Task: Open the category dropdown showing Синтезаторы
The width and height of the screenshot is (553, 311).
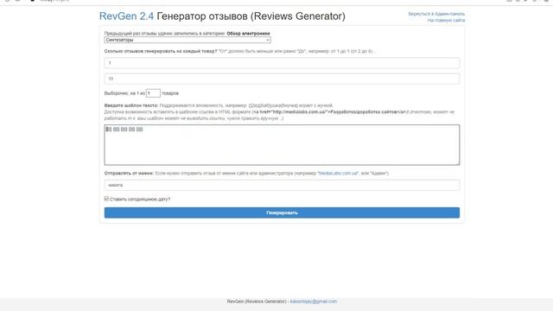Action: (188, 40)
